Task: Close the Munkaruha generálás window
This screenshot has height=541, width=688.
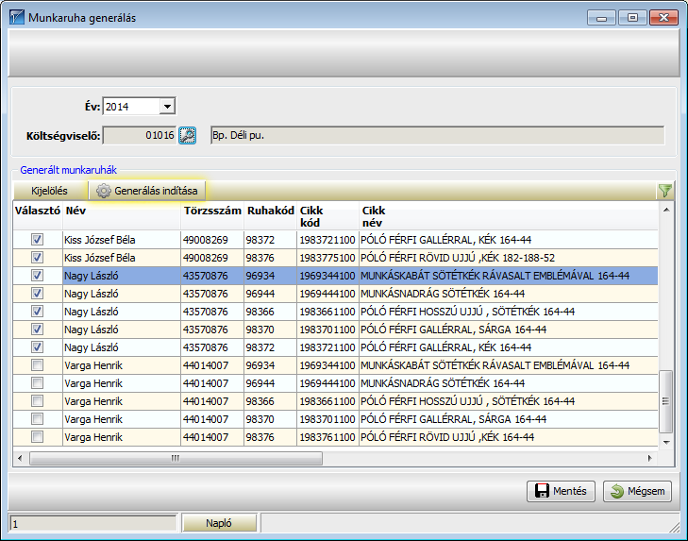Action: point(663,18)
